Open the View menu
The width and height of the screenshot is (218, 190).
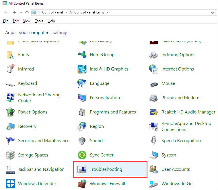pos(27,21)
